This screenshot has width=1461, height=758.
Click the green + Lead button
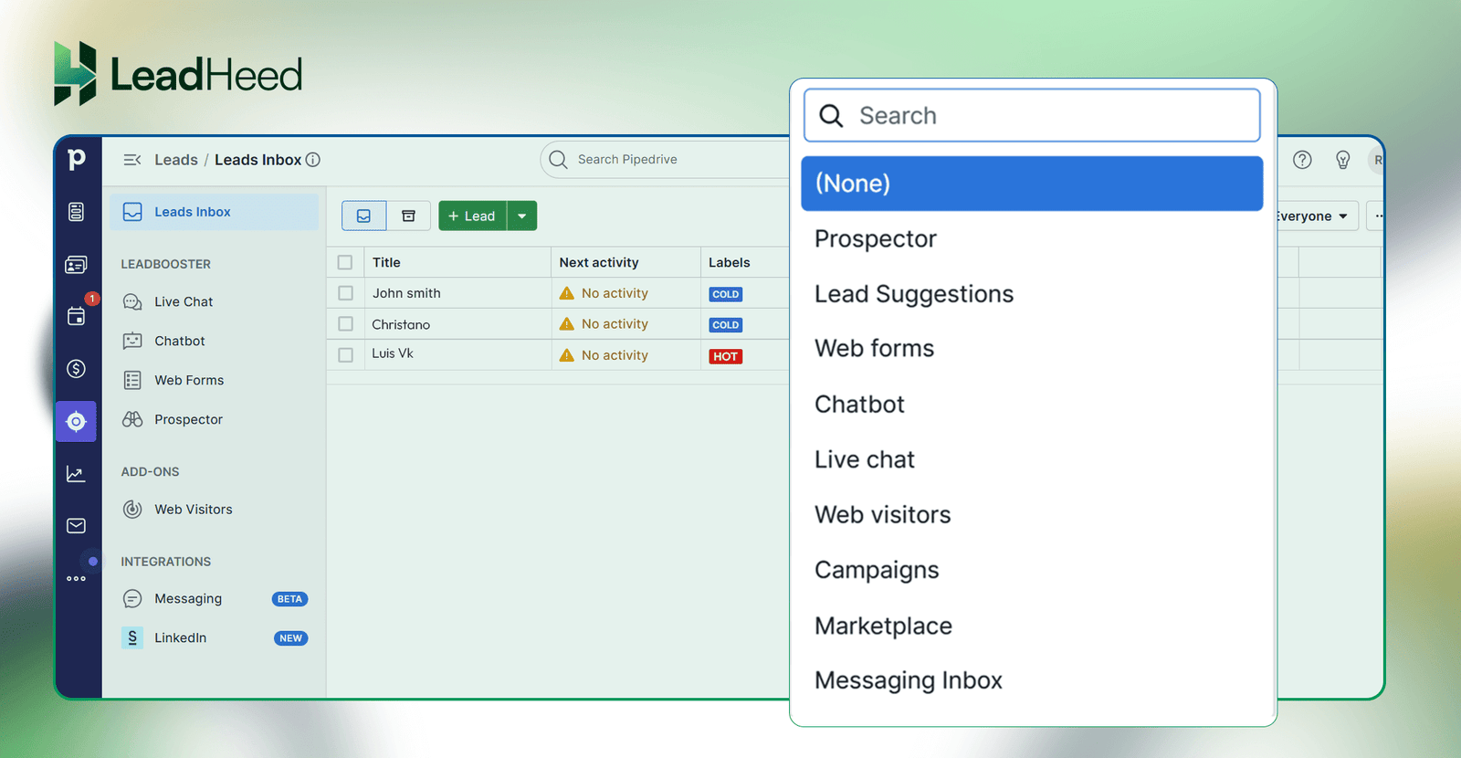472,216
